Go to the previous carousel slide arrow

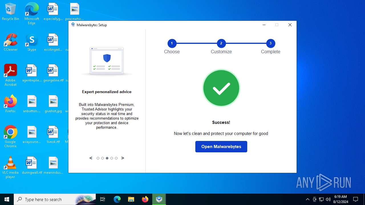tap(91, 158)
